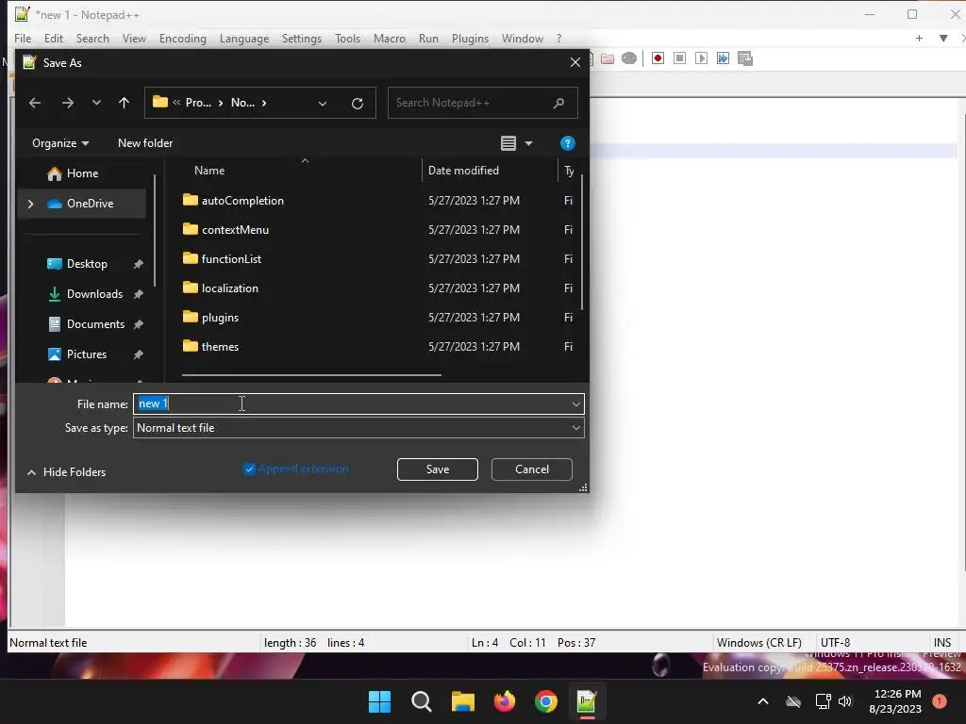Show hidden system tray icons
The height and width of the screenshot is (724, 966).
click(x=762, y=701)
